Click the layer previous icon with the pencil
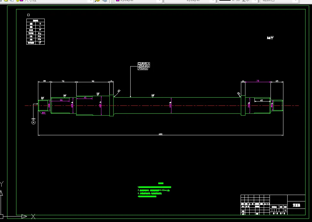The width and height of the screenshot is (312, 222). [x=97, y=1]
